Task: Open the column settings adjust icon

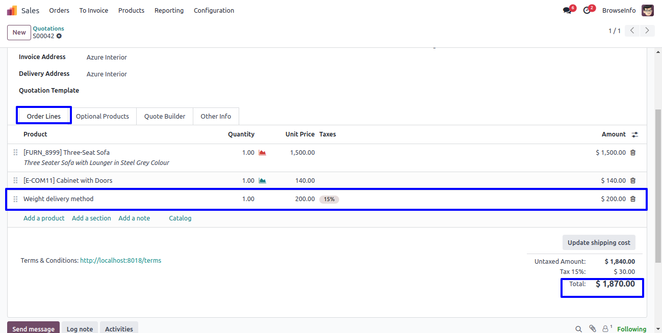Action: (634, 134)
